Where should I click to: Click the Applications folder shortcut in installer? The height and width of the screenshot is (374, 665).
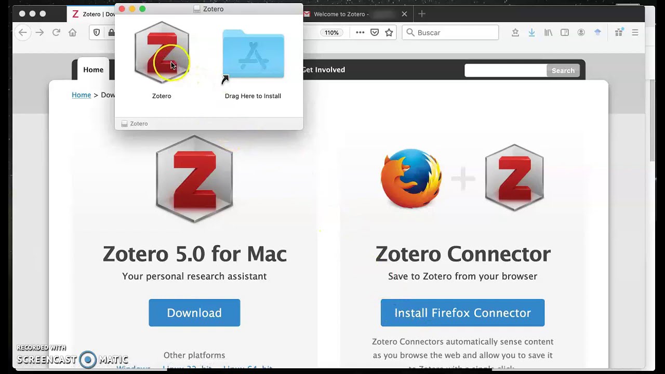pyautogui.click(x=253, y=55)
